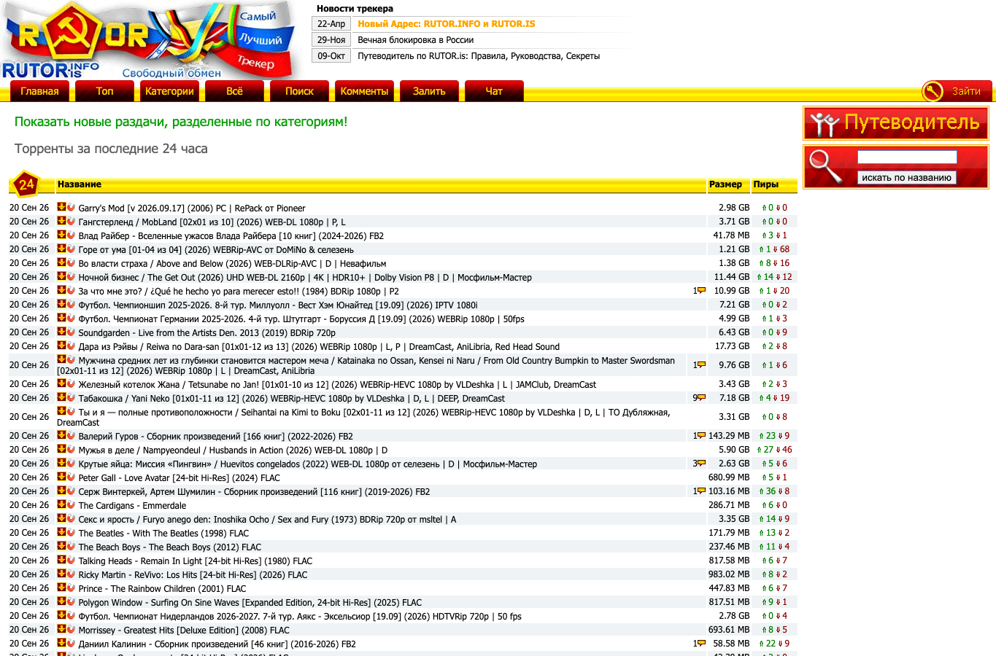Click the 22-Апр news date
Viewport: 996px width, 656px height.
pos(331,24)
